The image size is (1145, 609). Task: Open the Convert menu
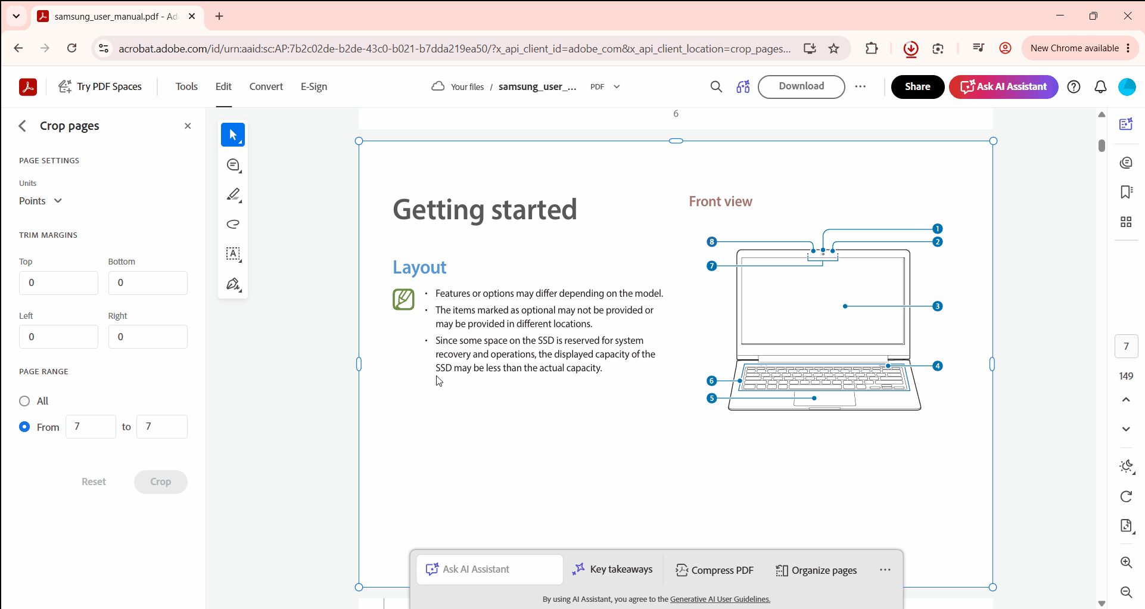pyautogui.click(x=266, y=87)
